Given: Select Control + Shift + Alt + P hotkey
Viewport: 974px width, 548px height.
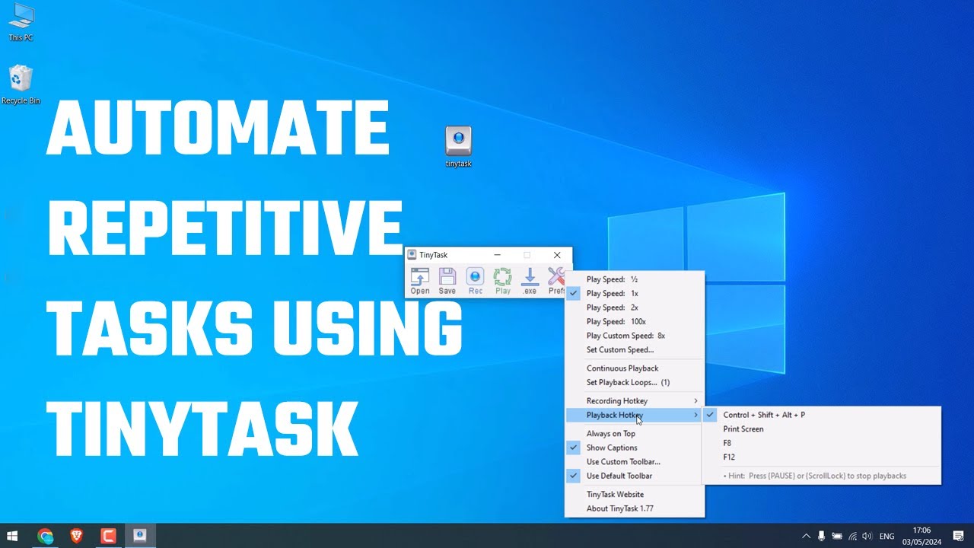Looking at the screenshot, I should coord(821,415).
